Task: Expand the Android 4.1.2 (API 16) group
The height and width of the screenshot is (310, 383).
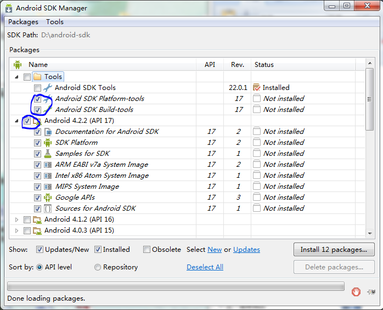Action: pyautogui.click(x=16, y=219)
